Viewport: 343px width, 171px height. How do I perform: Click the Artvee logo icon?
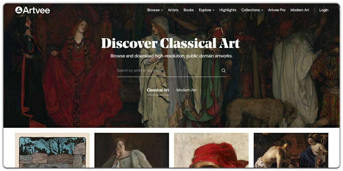tap(19, 10)
